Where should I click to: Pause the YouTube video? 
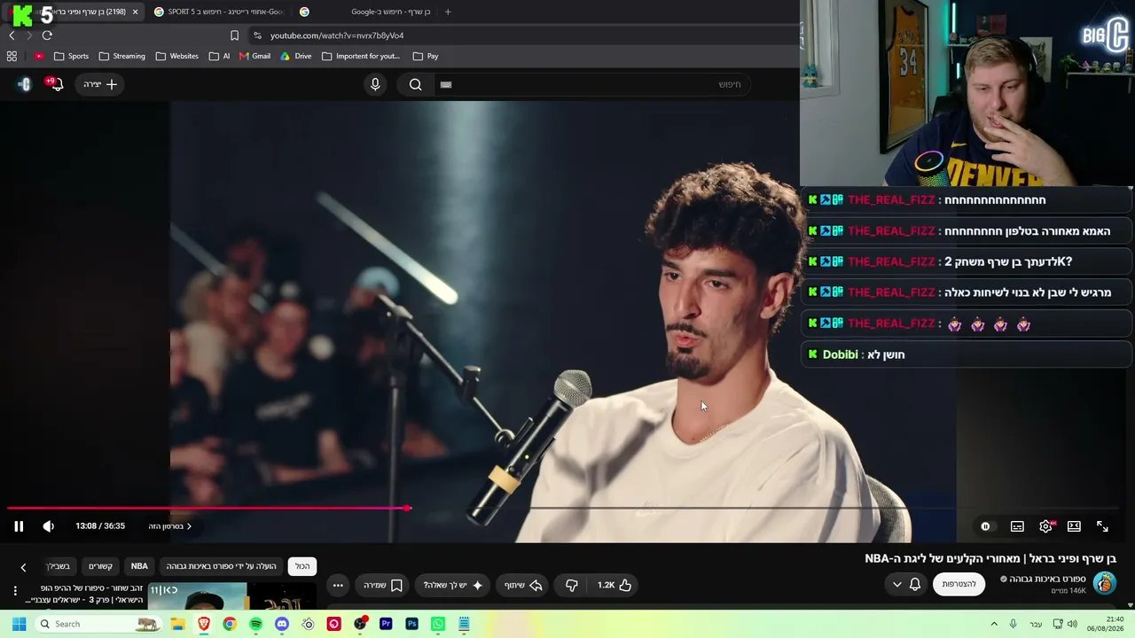[19, 526]
